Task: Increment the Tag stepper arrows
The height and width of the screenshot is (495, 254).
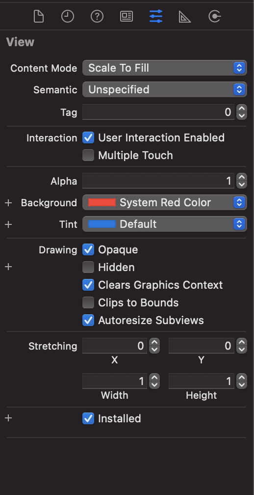Action: 242,109
